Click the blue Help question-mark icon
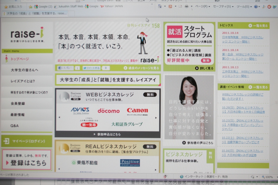Viewport: 278px width, 185px height. (256, 7)
